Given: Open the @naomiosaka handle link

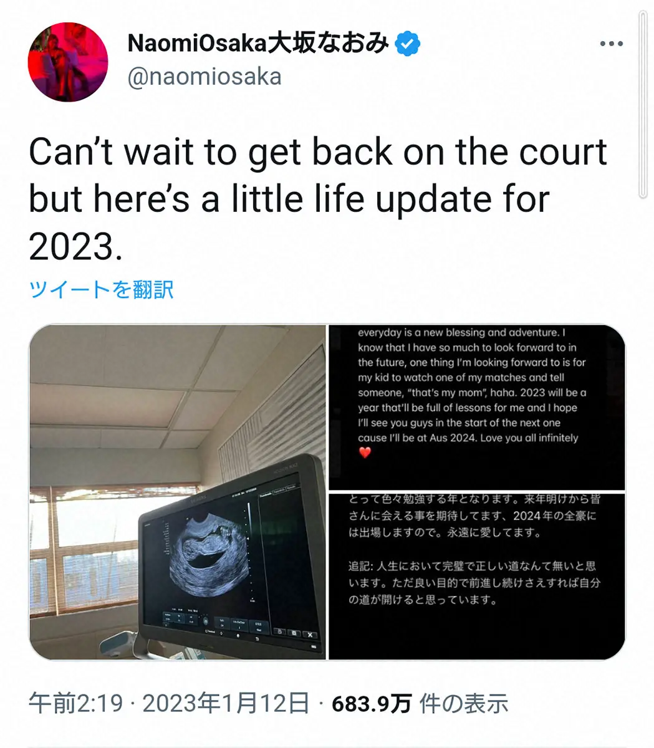Looking at the screenshot, I should coord(204,77).
